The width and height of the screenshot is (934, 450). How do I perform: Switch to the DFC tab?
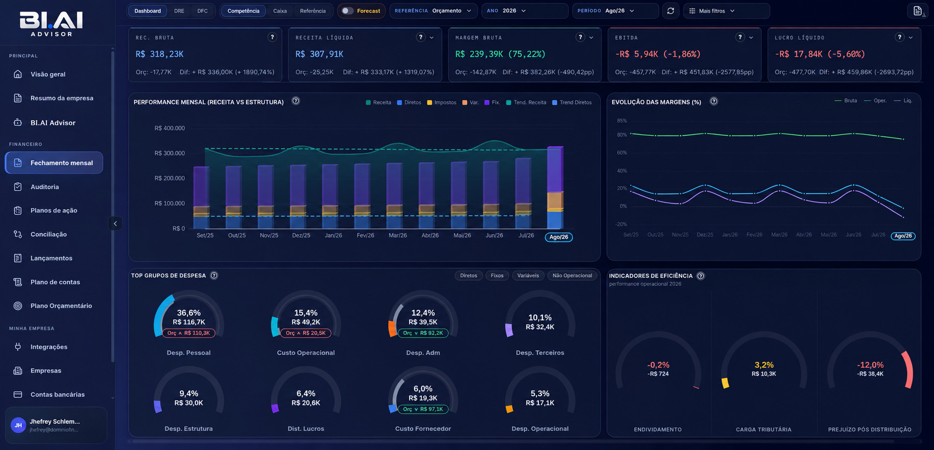click(203, 11)
